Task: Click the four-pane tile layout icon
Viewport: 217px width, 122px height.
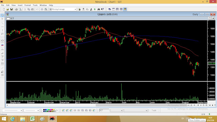Action: (121, 9)
